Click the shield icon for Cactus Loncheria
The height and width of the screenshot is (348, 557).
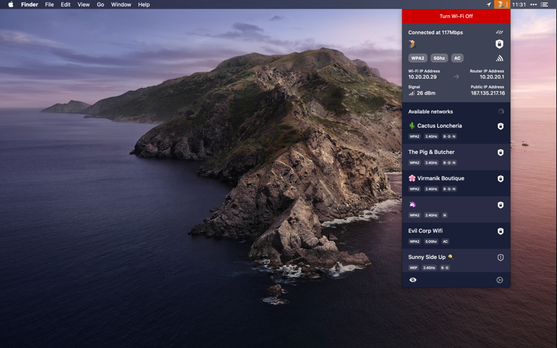(x=501, y=126)
